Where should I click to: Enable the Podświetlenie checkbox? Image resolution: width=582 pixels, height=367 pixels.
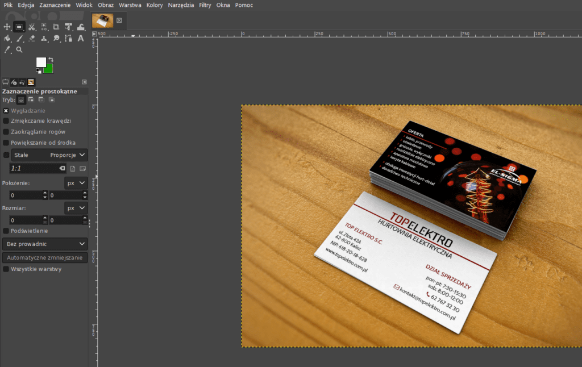tap(6, 231)
